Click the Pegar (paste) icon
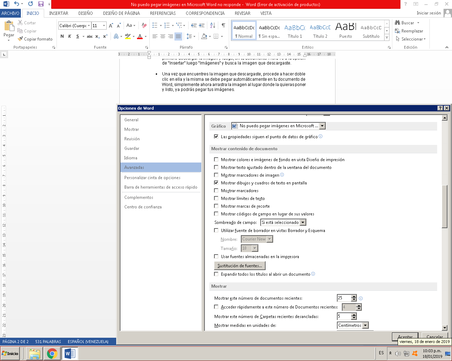Image resolution: width=452 pixels, height=361 pixels. [8, 26]
